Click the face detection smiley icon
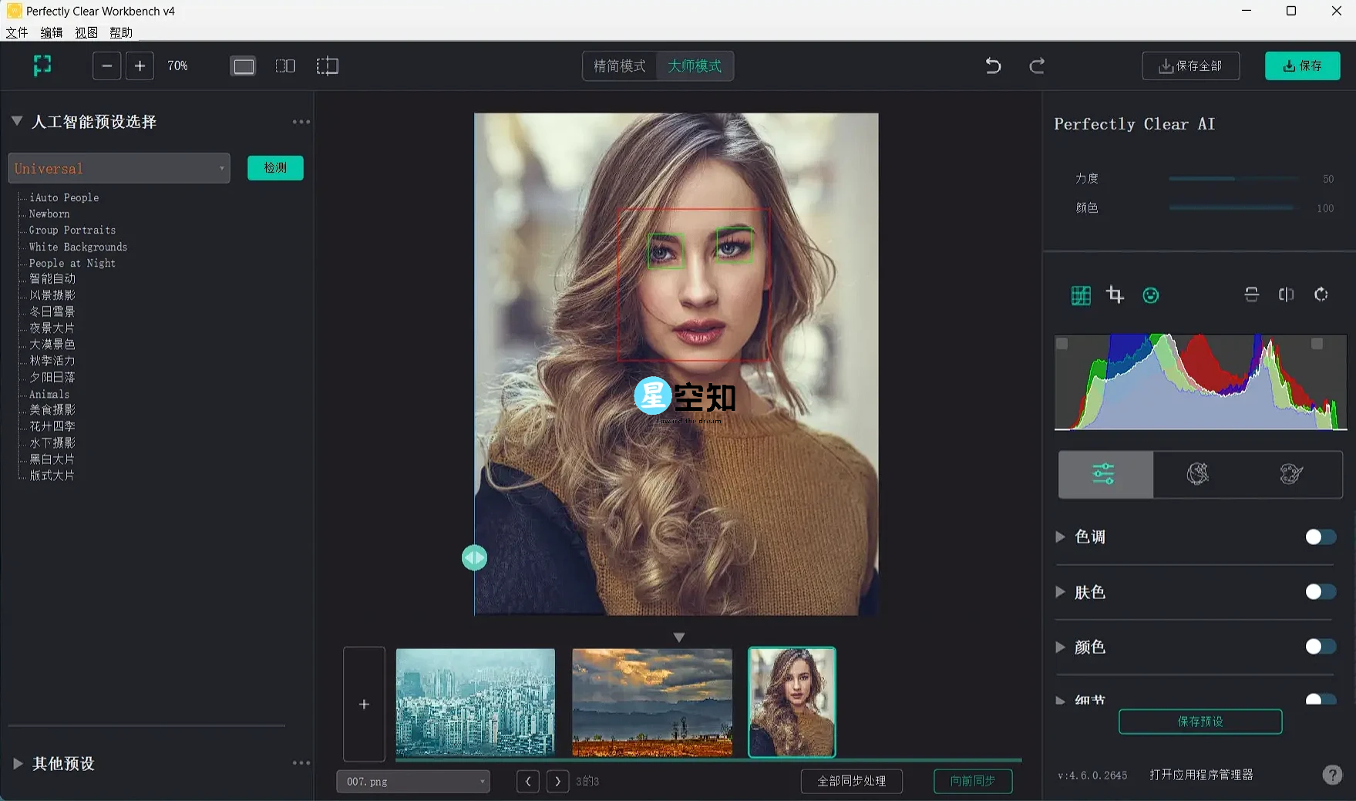 click(1150, 295)
